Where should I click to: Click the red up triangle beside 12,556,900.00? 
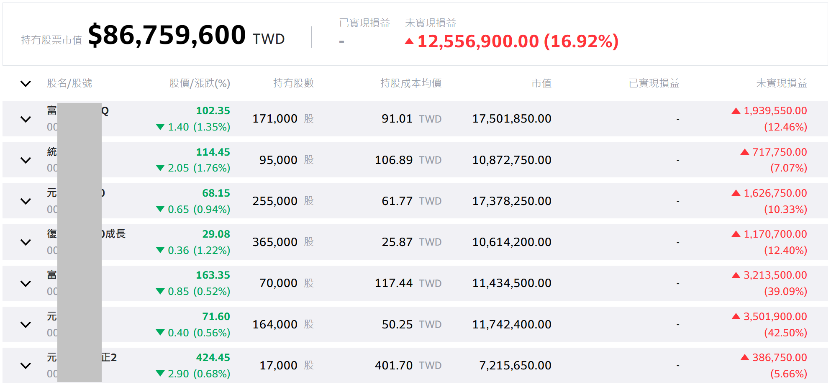(409, 41)
